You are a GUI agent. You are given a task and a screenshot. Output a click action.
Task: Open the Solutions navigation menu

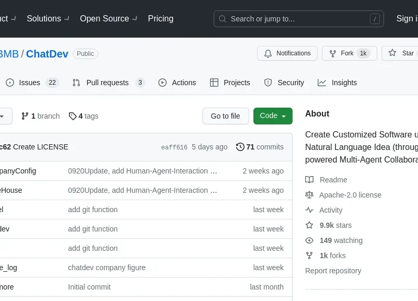pos(47,18)
